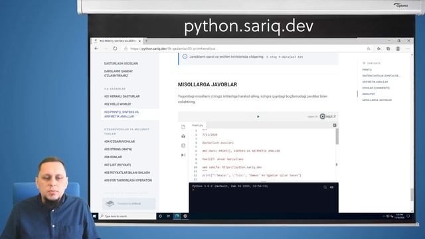Jump to IZOHLAR (COMMENTS) in contents list
The height and width of the screenshot is (239, 425).
[x=376, y=88]
